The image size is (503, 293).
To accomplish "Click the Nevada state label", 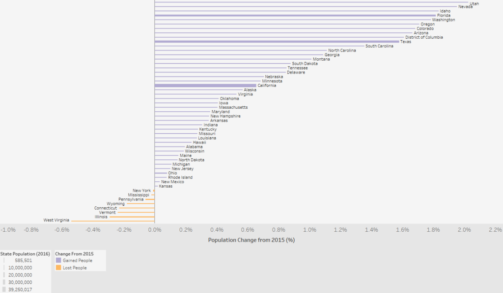I will coord(466,7).
